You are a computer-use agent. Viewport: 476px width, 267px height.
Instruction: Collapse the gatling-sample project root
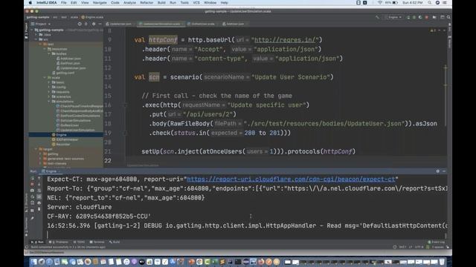(32, 30)
